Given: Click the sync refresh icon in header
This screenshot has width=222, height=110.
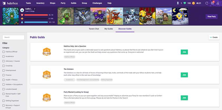Looking at the screenshot, I should (207, 3).
